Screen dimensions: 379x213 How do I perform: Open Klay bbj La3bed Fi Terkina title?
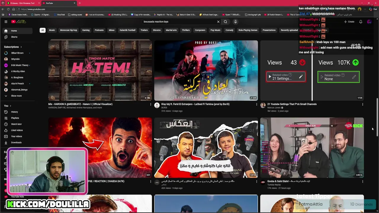point(195,104)
